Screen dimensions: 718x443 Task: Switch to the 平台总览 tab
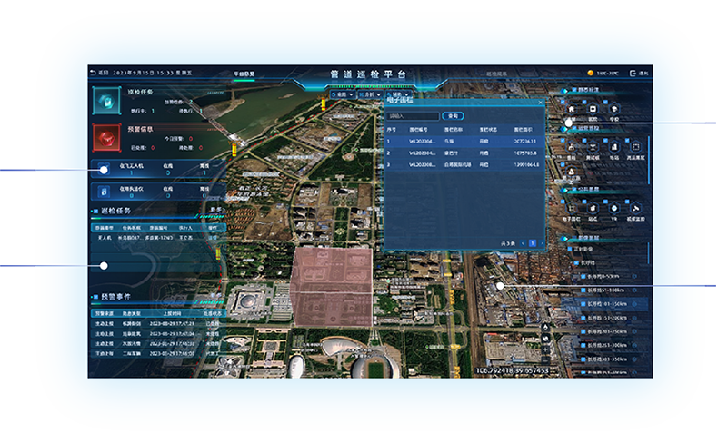point(244,73)
